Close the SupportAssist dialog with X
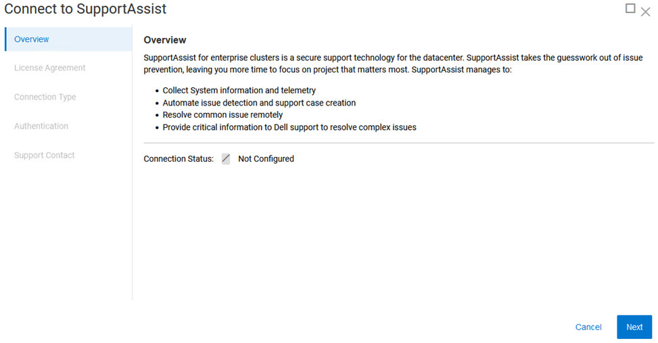This screenshot has height=343, width=658. click(x=645, y=12)
